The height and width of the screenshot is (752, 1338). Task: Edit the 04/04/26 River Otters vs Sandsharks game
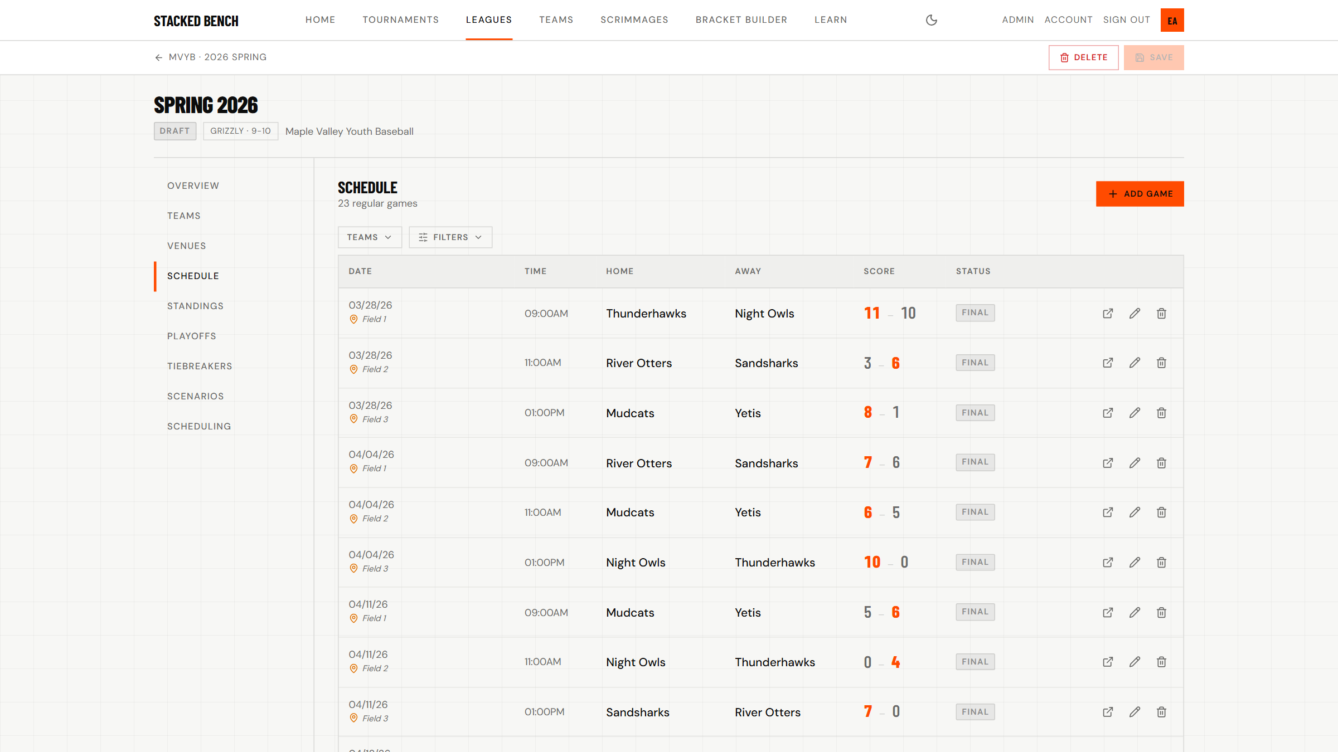[1135, 463]
